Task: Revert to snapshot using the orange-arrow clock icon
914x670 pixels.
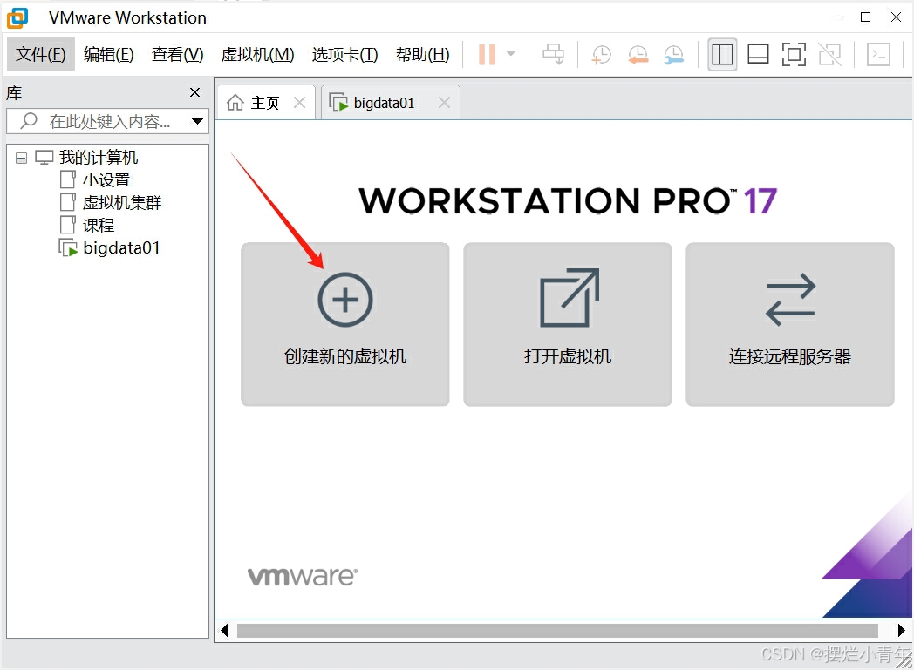Action: point(638,55)
